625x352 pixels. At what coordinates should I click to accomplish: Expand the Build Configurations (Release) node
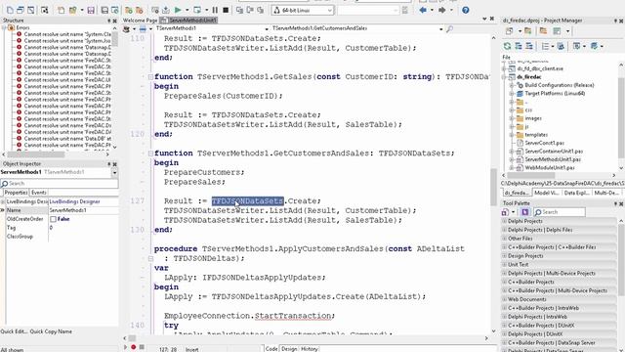click(512, 85)
